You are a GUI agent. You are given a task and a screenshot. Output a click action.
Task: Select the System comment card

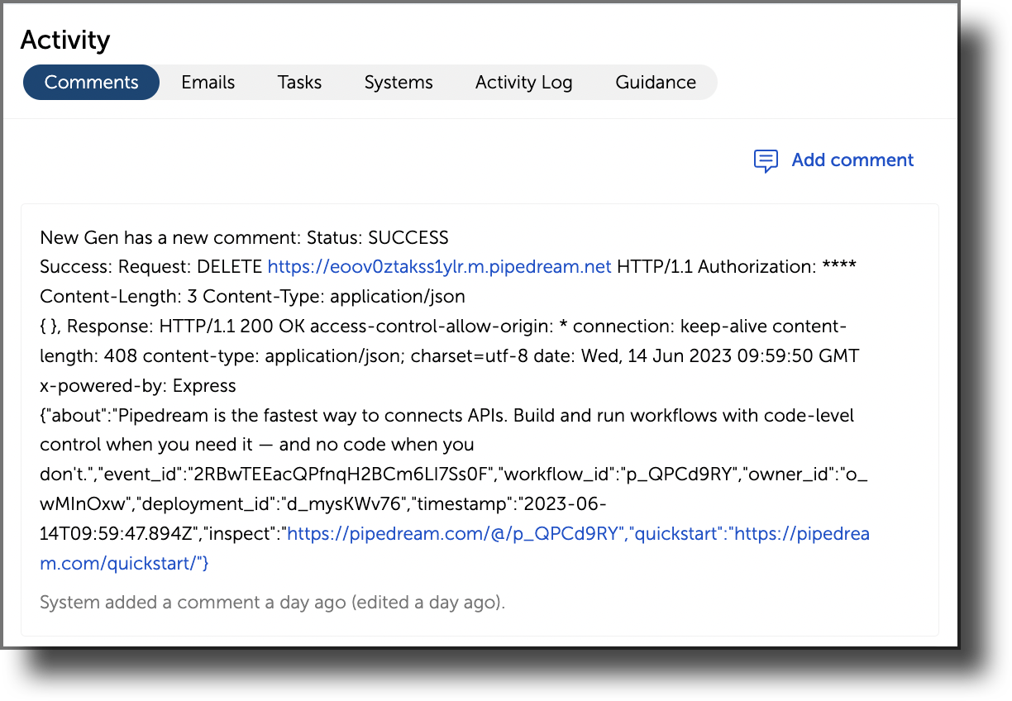[x=480, y=422]
